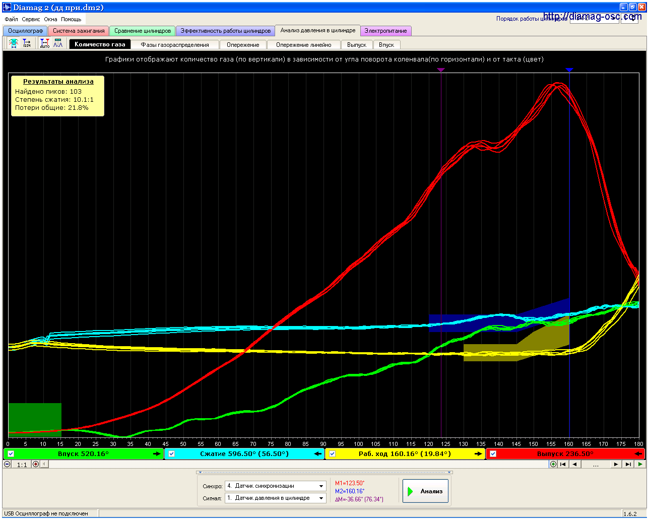Screen dimensions: 649x520
Task: Click the green play arrow at bottom right
Action: pyautogui.click(x=640, y=464)
